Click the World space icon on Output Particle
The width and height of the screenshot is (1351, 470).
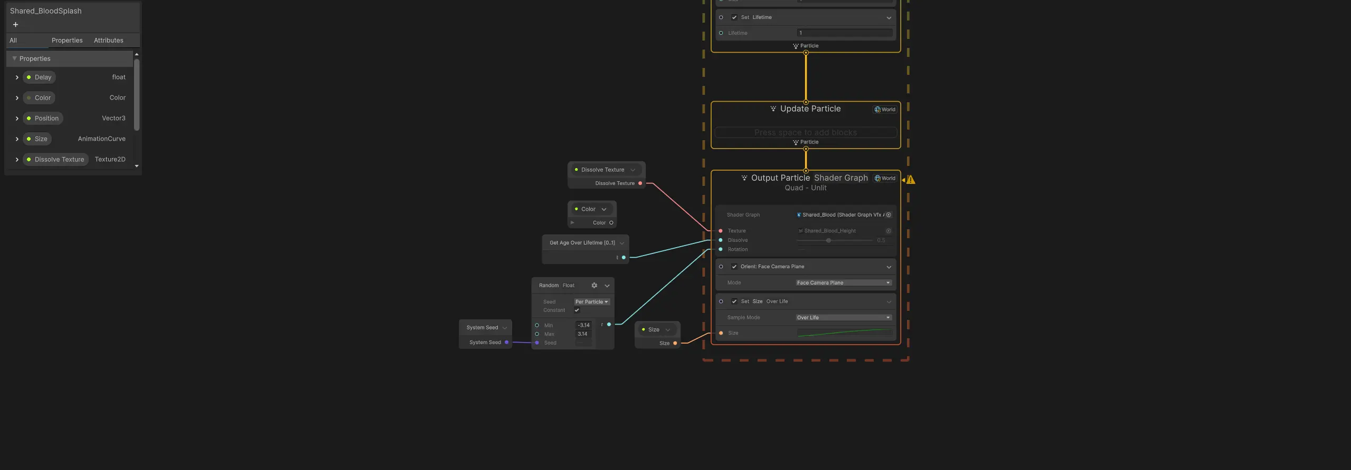(x=885, y=178)
